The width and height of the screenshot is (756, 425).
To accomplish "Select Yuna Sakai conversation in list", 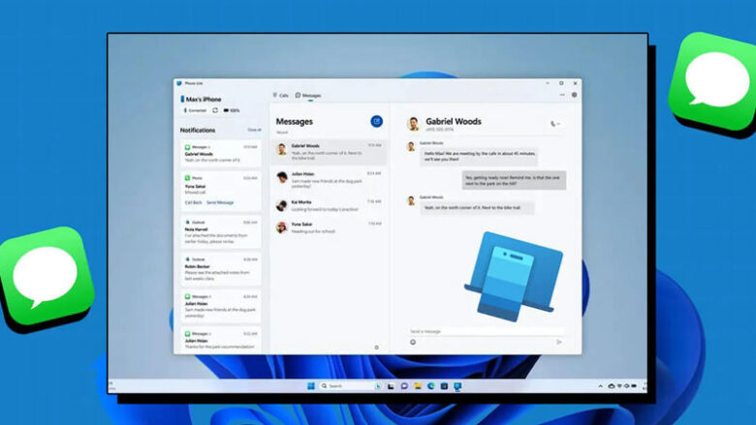I will click(329, 228).
